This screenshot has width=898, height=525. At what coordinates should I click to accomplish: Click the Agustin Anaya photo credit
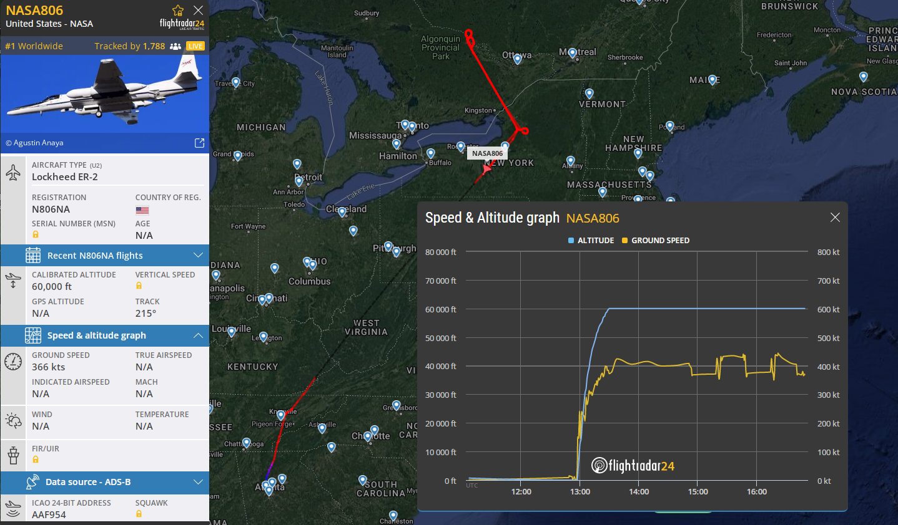click(35, 143)
